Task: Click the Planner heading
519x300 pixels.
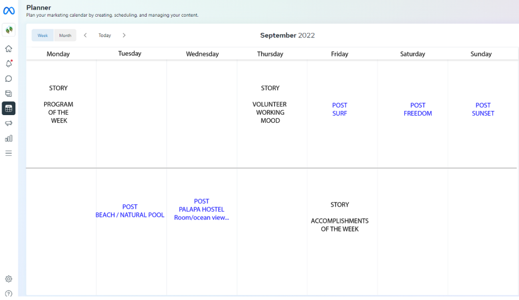Action: (39, 8)
